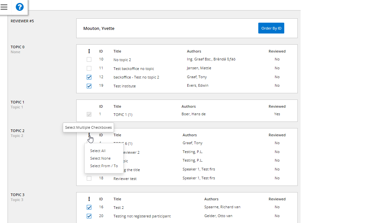This screenshot has width=367, height=223.
Task: Uncheck Testing not registered participant checkbox
Action: [x=89, y=216]
